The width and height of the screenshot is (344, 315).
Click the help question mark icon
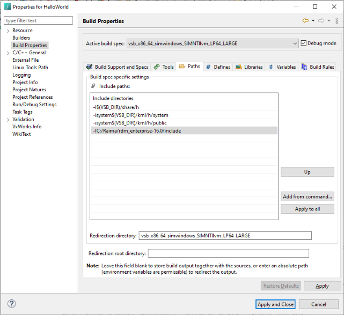click(x=11, y=304)
